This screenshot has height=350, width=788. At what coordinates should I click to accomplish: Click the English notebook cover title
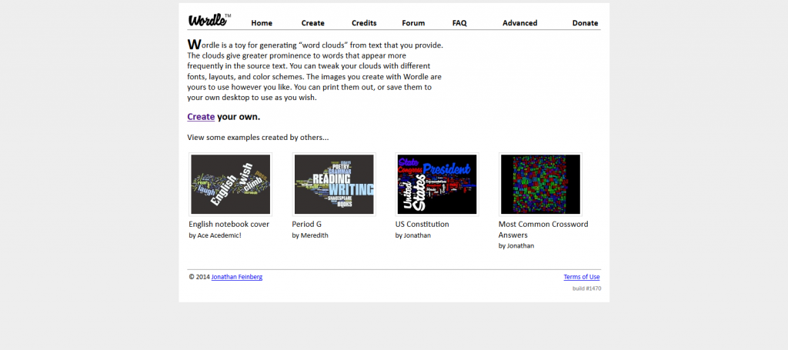coord(229,225)
